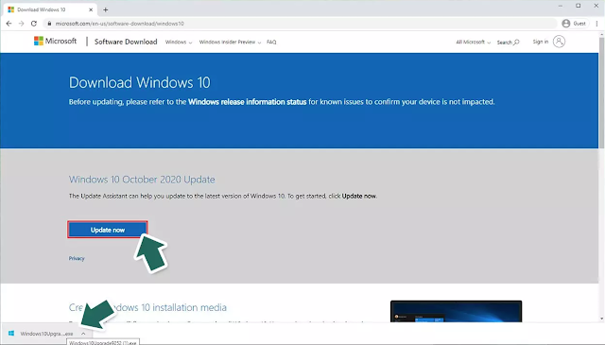The width and height of the screenshot is (605, 345).
Task: Click the browser forward arrow
Action: pos(21,24)
